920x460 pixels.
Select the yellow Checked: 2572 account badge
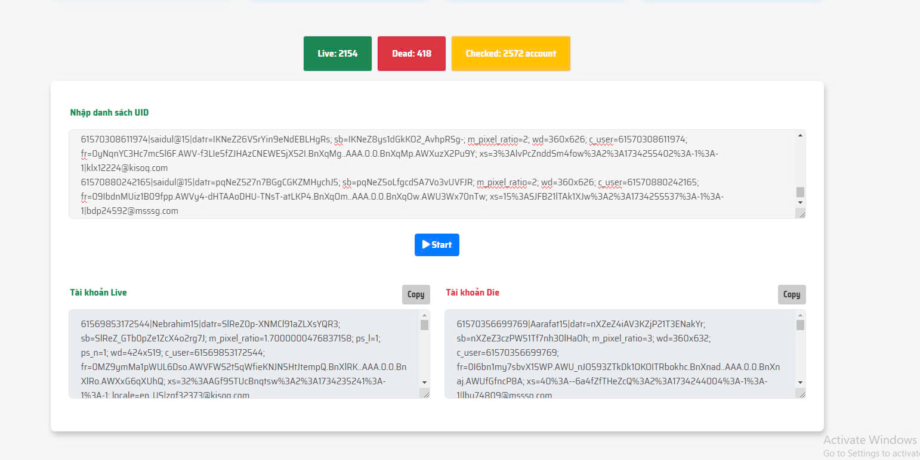click(x=511, y=54)
